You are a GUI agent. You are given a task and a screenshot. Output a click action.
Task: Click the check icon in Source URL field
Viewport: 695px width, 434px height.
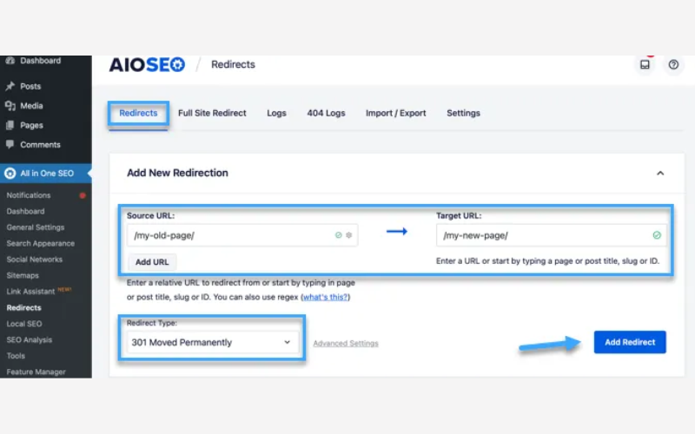click(338, 235)
